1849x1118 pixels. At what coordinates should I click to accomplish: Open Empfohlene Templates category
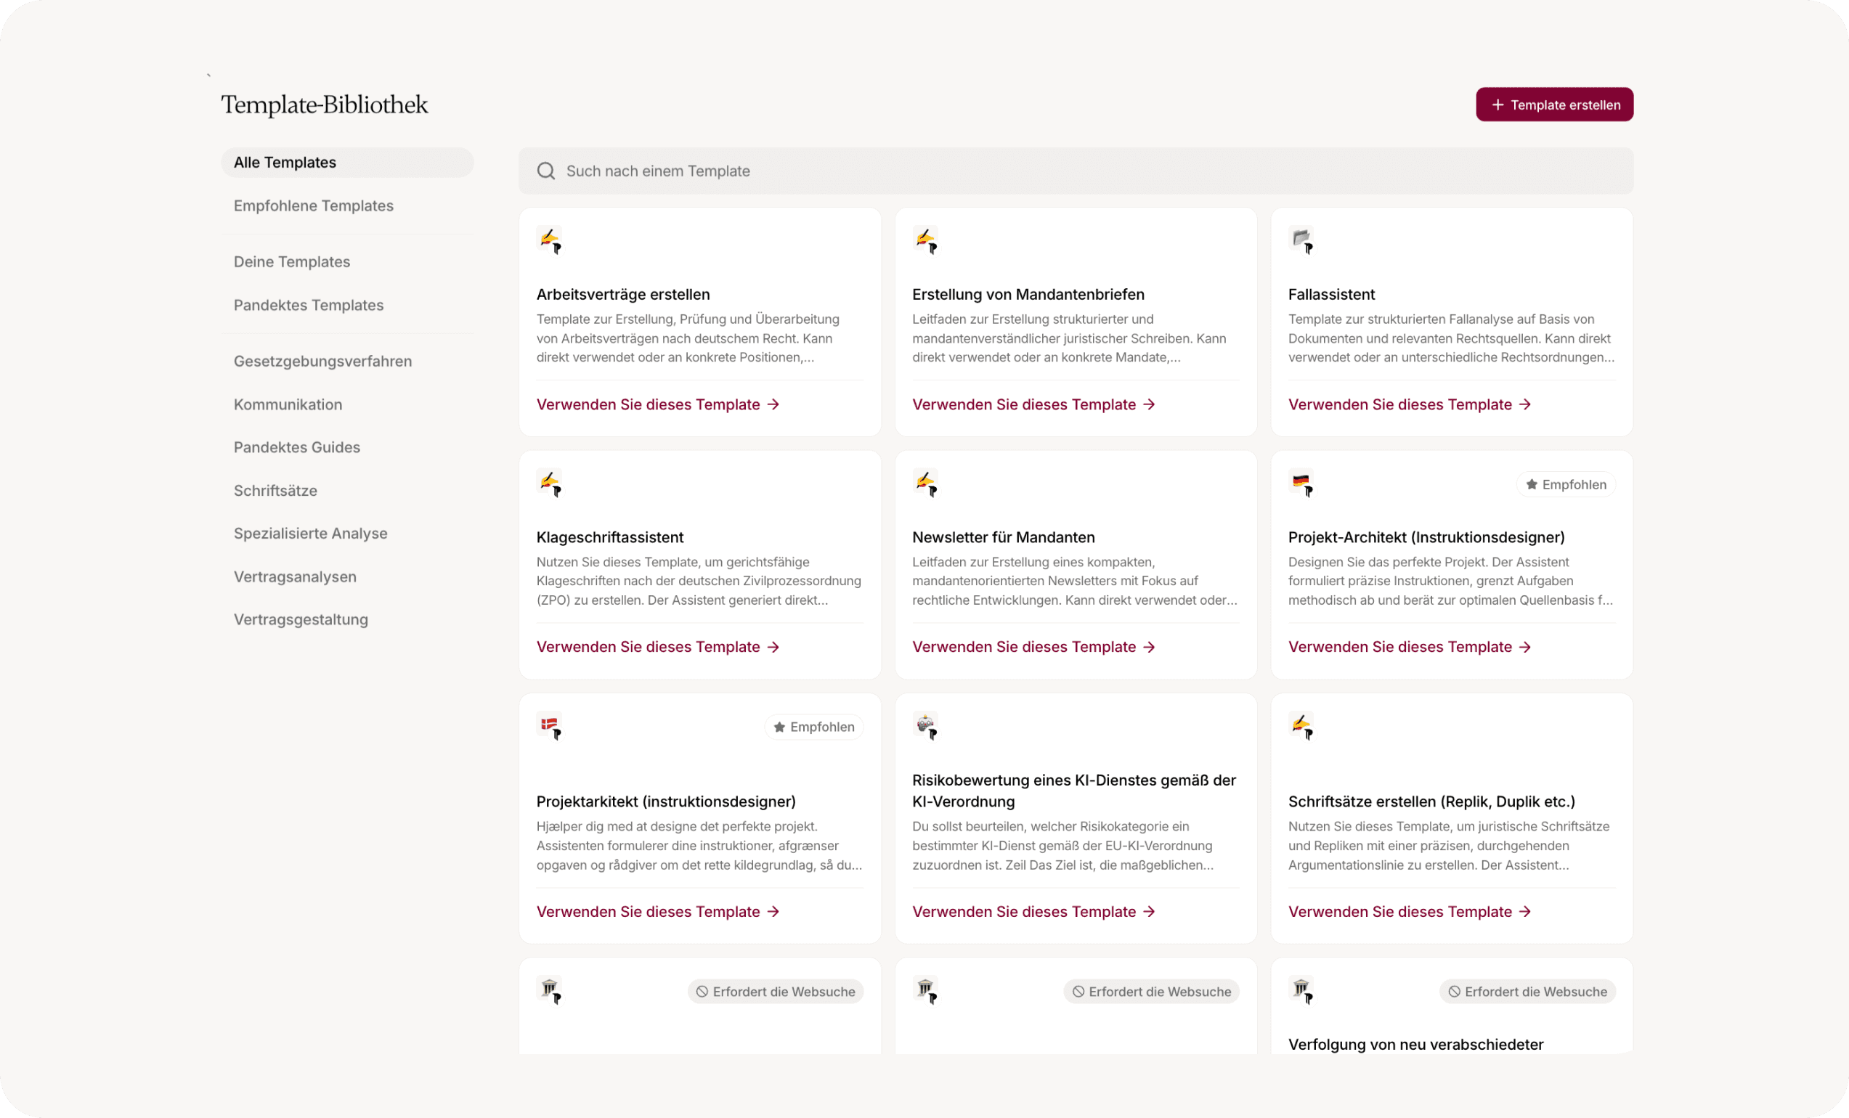tap(314, 205)
